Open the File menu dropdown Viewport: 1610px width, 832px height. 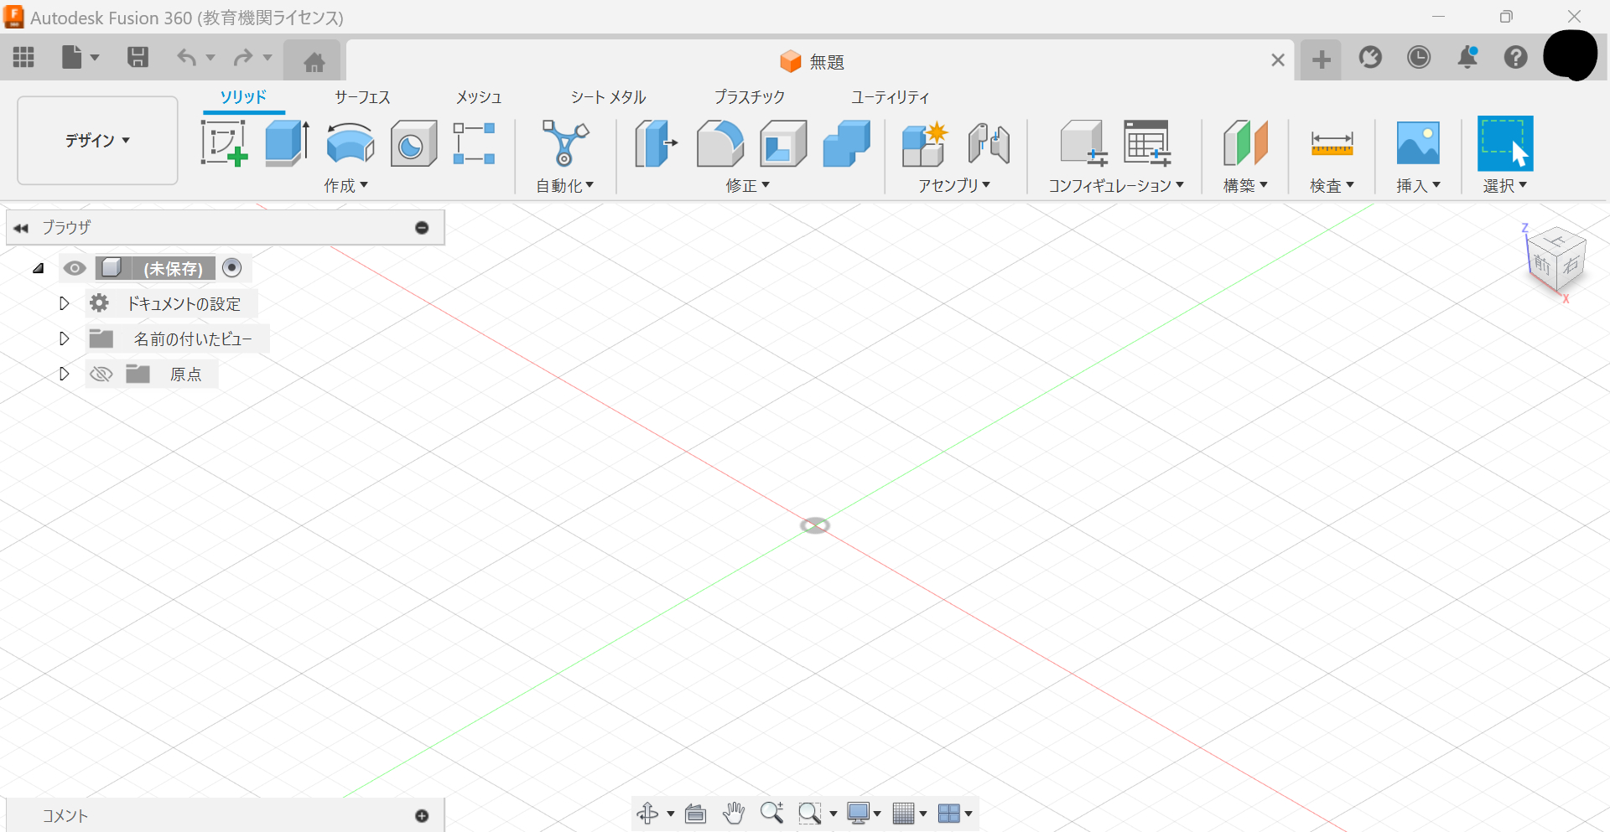[80, 57]
